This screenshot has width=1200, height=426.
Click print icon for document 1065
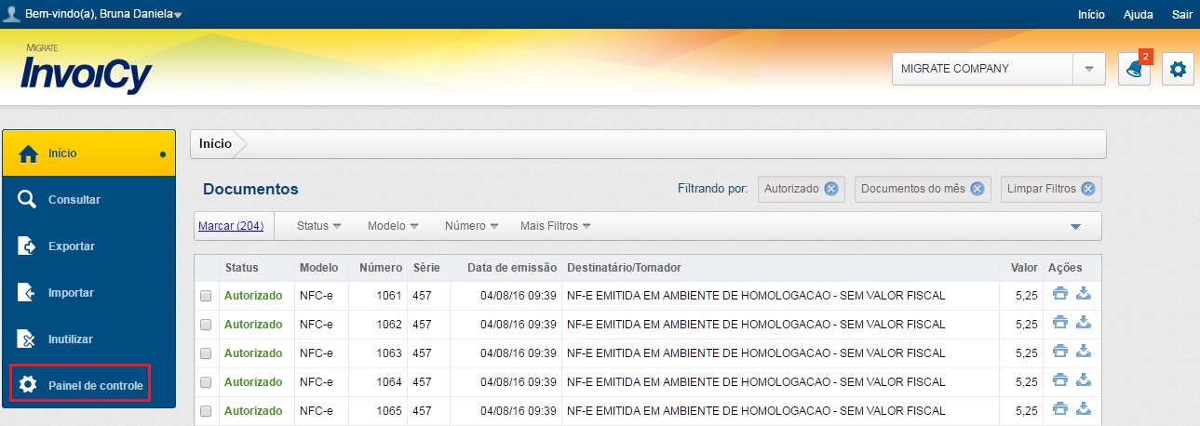[1059, 410]
